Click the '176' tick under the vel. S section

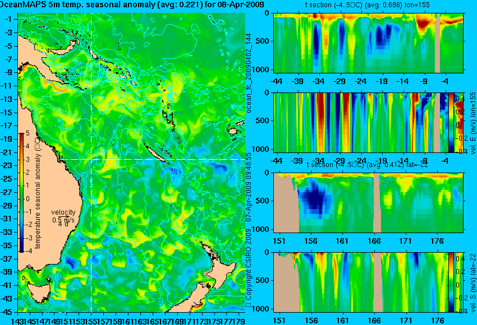point(438,321)
